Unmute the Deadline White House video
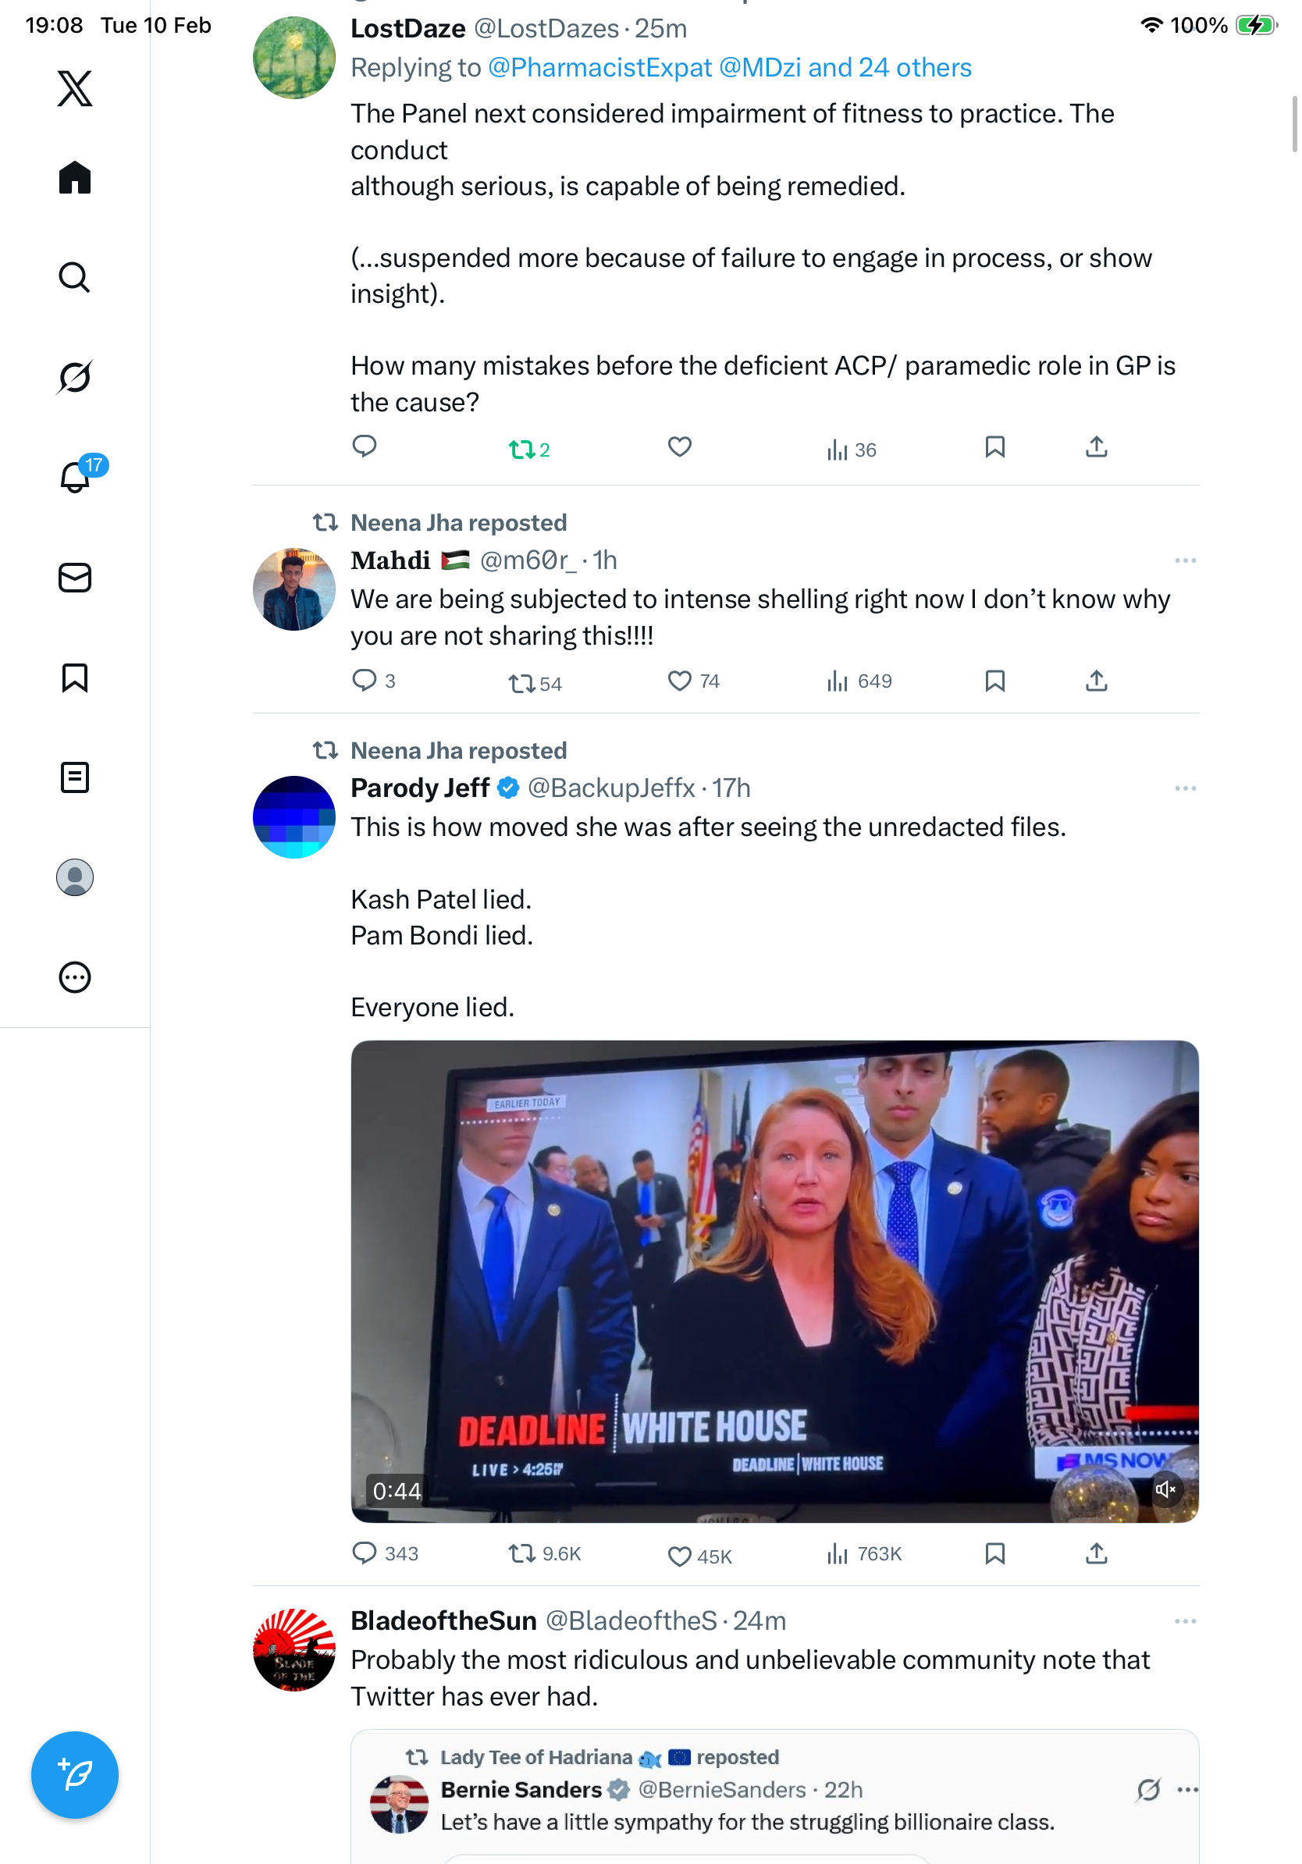This screenshot has width=1302, height=1864. pyautogui.click(x=1165, y=1489)
